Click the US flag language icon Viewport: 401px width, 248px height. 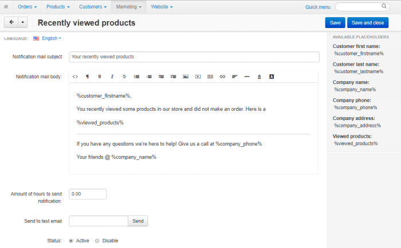coord(36,38)
